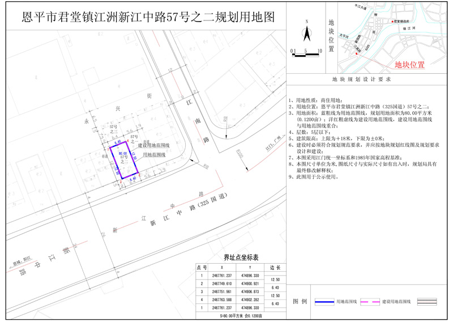The width and height of the screenshot is (453, 321).
Task: Click the purple-outlined parcel 57号之二
Action: (x=124, y=160)
